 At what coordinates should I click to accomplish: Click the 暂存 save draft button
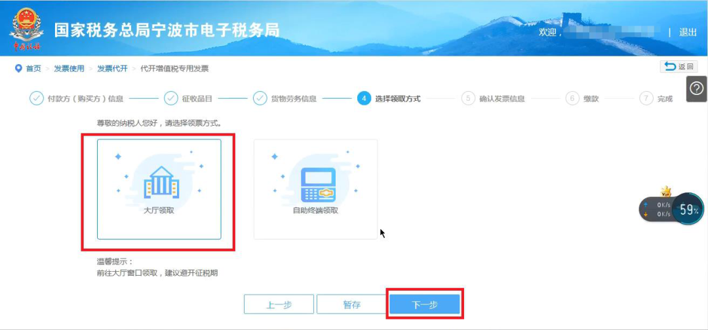coord(352,304)
